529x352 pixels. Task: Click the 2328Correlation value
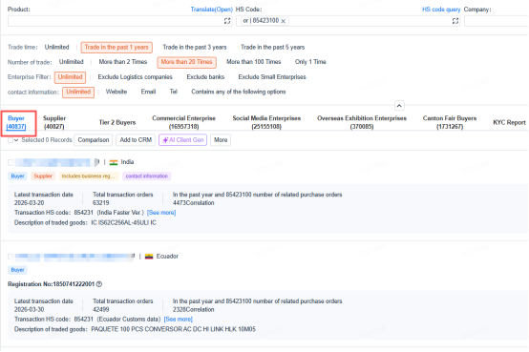click(x=193, y=309)
